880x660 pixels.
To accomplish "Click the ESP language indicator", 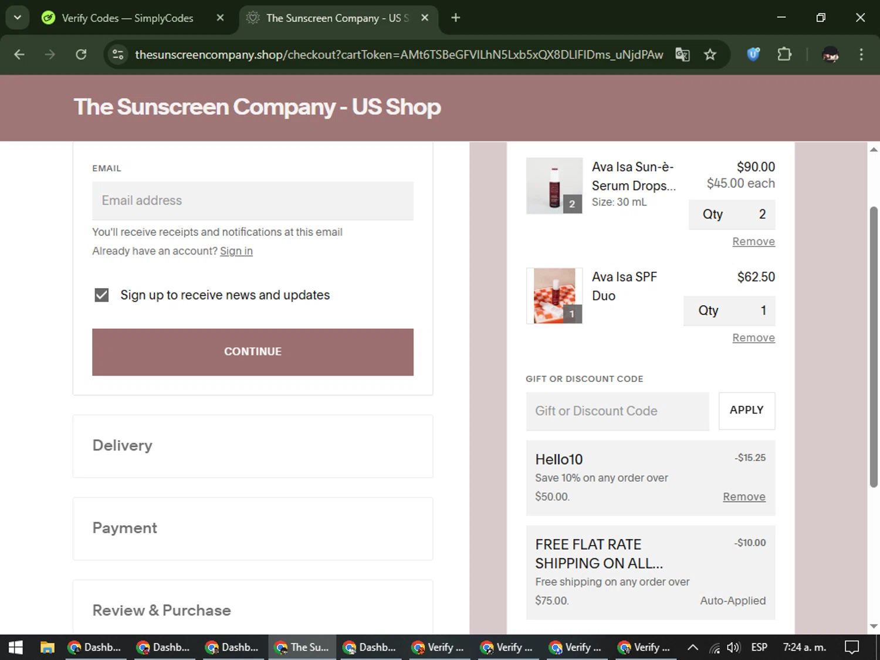I will tap(759, 648).
